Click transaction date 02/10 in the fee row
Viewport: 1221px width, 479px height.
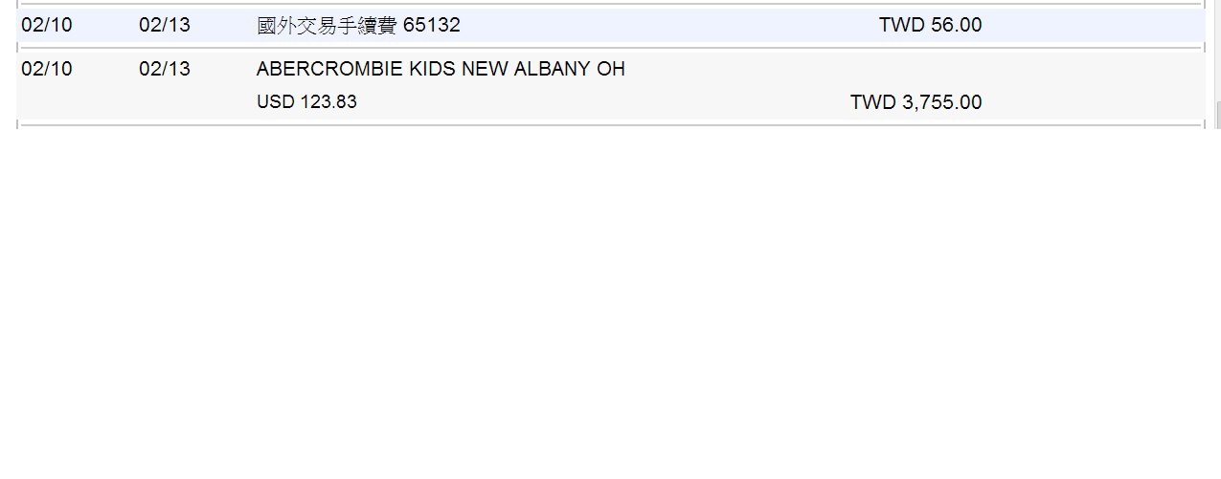[47, 25]
